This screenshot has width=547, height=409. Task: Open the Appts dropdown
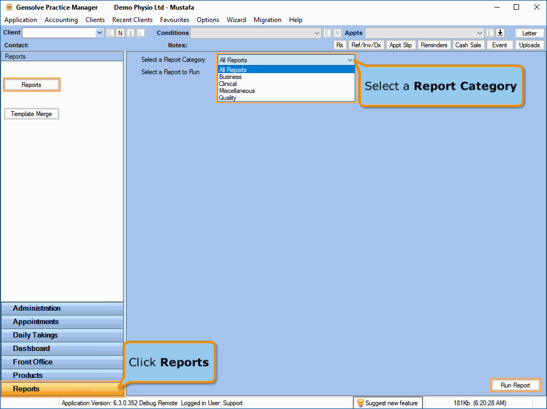click(480, 33)
